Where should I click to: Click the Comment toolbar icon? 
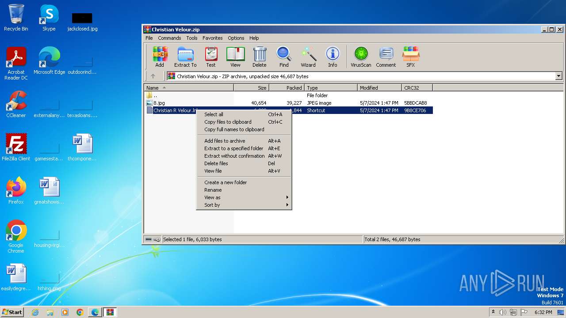pos(386,57)
